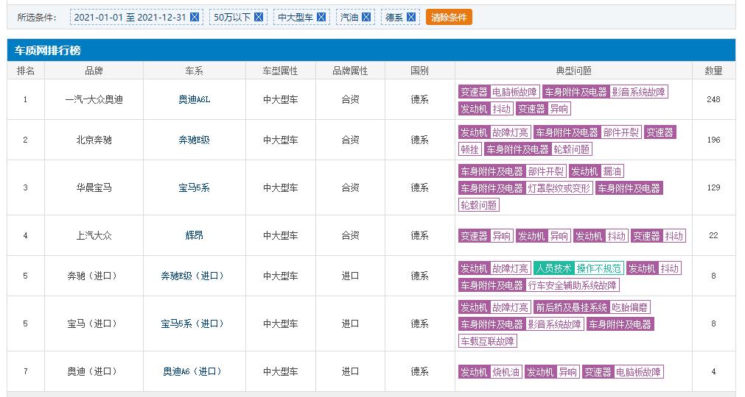Click the 华晨宝马 brand cell
Image resolution: width=745 pixels, height=397 pixels.
94,187
